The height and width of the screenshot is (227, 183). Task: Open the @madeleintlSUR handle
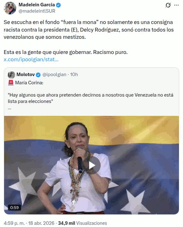37,11
